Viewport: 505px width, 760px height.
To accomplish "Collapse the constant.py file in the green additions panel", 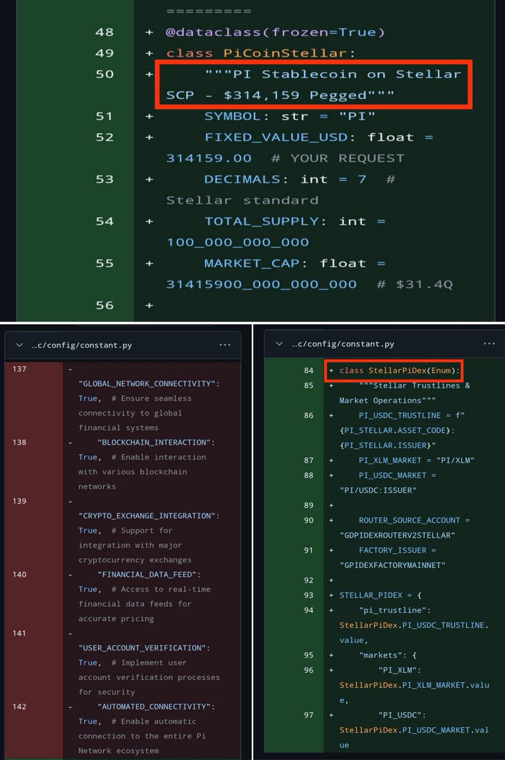I will click(x=280, y=344).
